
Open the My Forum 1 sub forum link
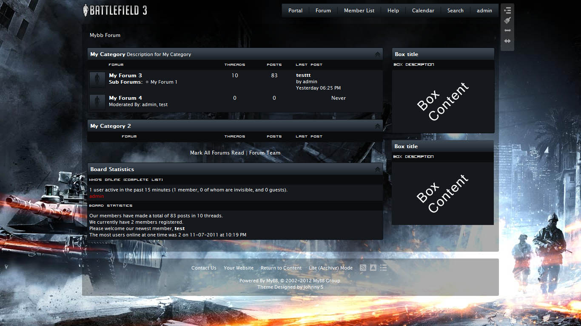point(164,82)
